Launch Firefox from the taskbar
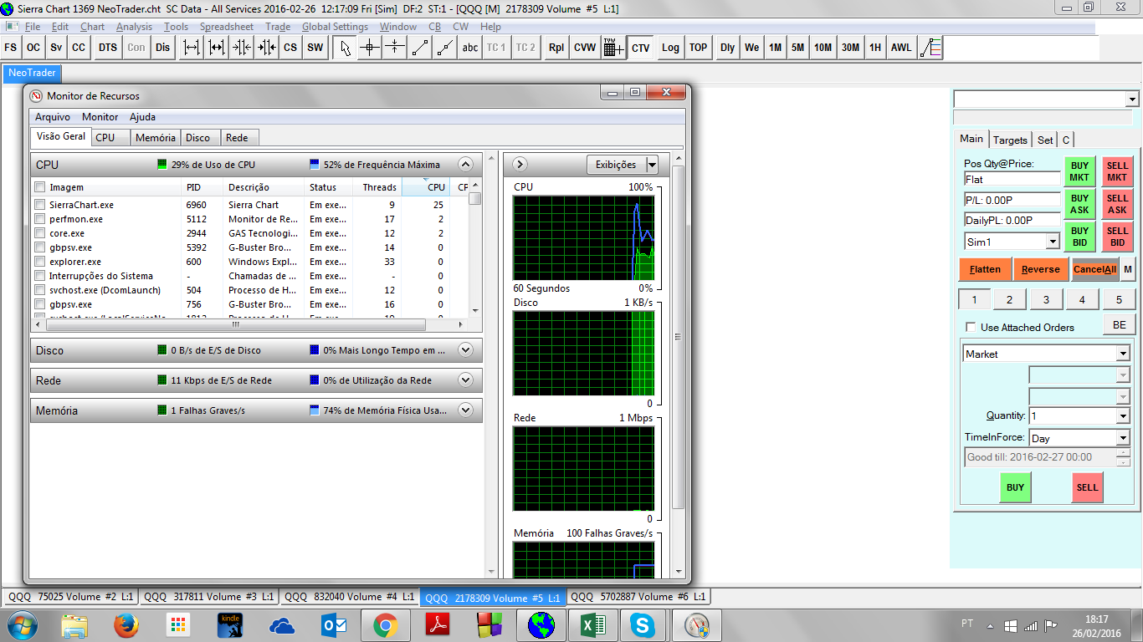The width and height of the screenshot is (1143, 642). [126, 624]
